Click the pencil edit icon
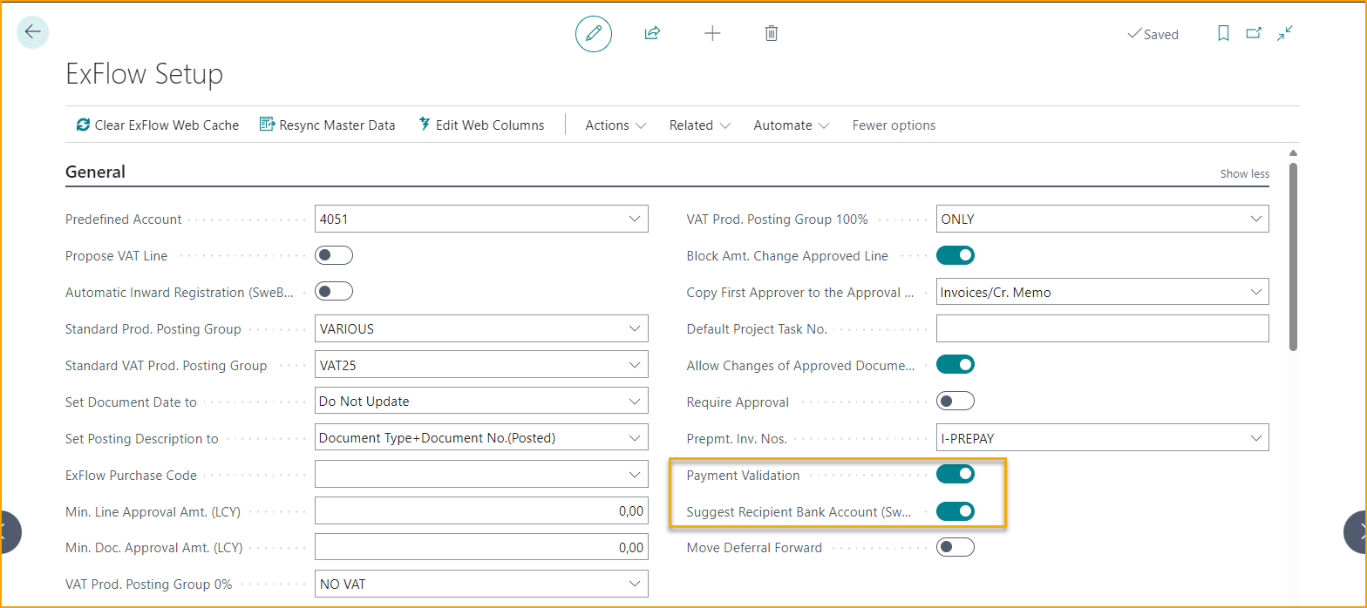Image resolution: width=1367 pixels, height=608 pixels. click(x=594, y=33)
